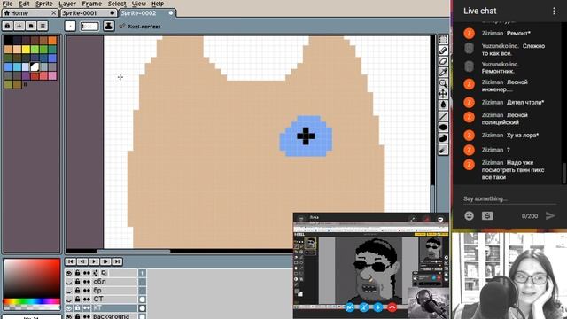This screenshot has height=319, width=567.
Task: Select the paint bucket tool
Action: 443,105
